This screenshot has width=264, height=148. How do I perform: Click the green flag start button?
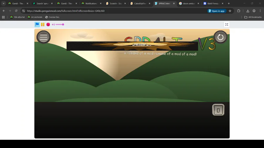[x=37, y=25]
